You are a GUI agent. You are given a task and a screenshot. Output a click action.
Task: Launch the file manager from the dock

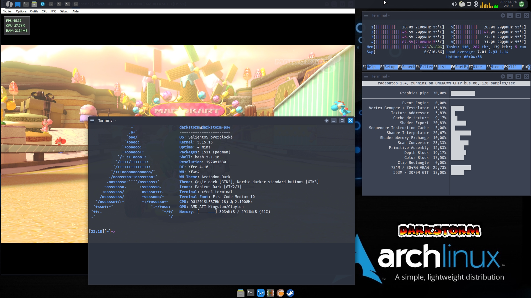(241, 293)
